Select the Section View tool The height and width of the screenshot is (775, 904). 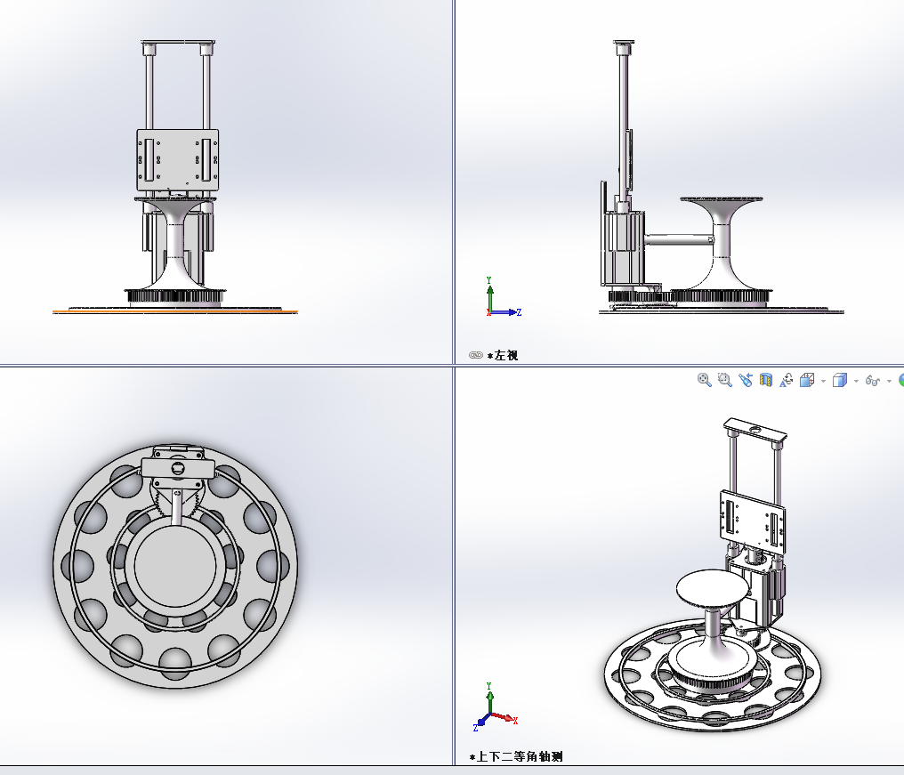tap(766, 380)
